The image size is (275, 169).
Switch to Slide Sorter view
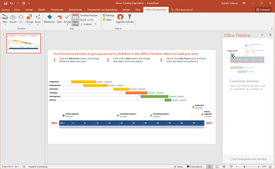(217, 167)
